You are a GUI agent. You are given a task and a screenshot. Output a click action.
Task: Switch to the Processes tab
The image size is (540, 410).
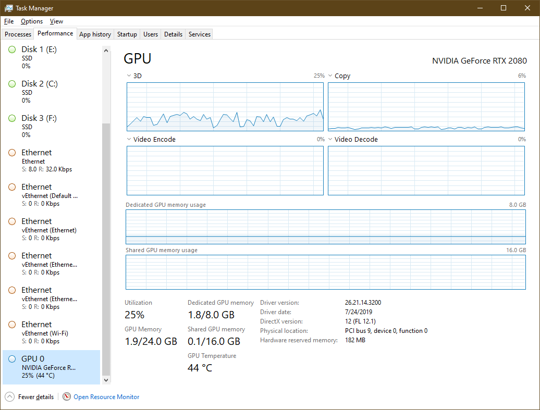point(18,34)
